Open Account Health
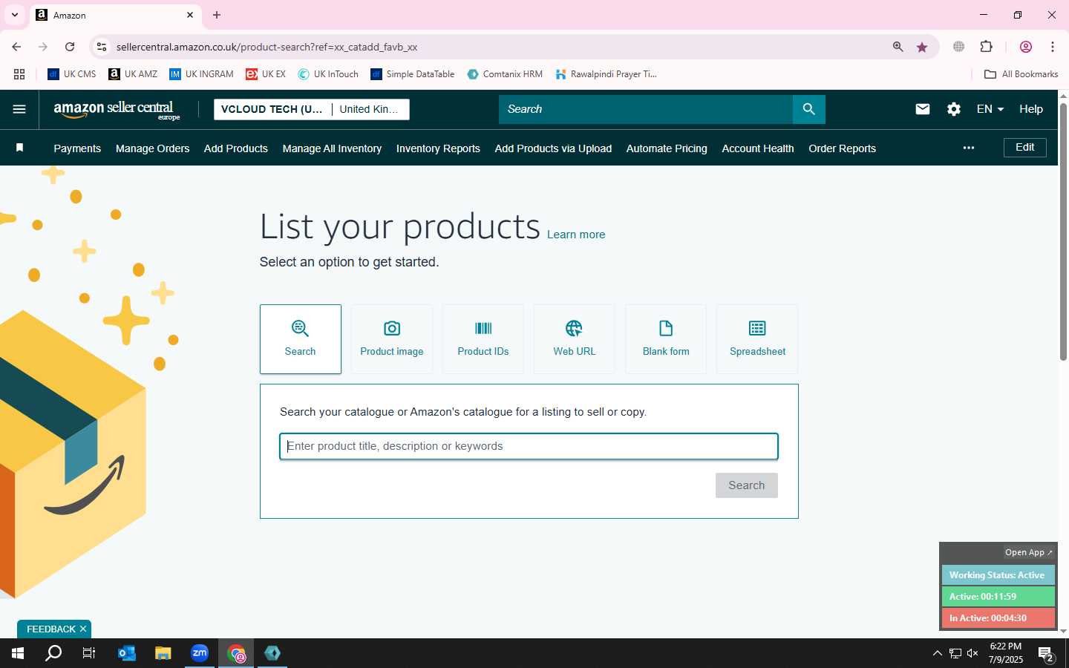Image resolution: width=1069 pixels, height=668 pixels. point(758,148)
